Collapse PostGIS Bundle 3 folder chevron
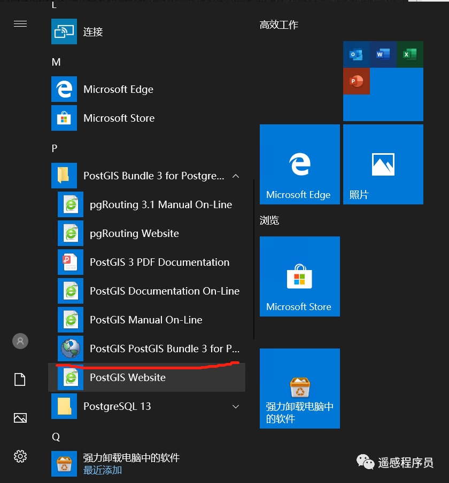The image size is (449, 483). click(236, 176)
